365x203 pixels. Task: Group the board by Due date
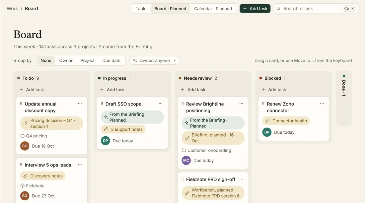[x=111, y=60]
